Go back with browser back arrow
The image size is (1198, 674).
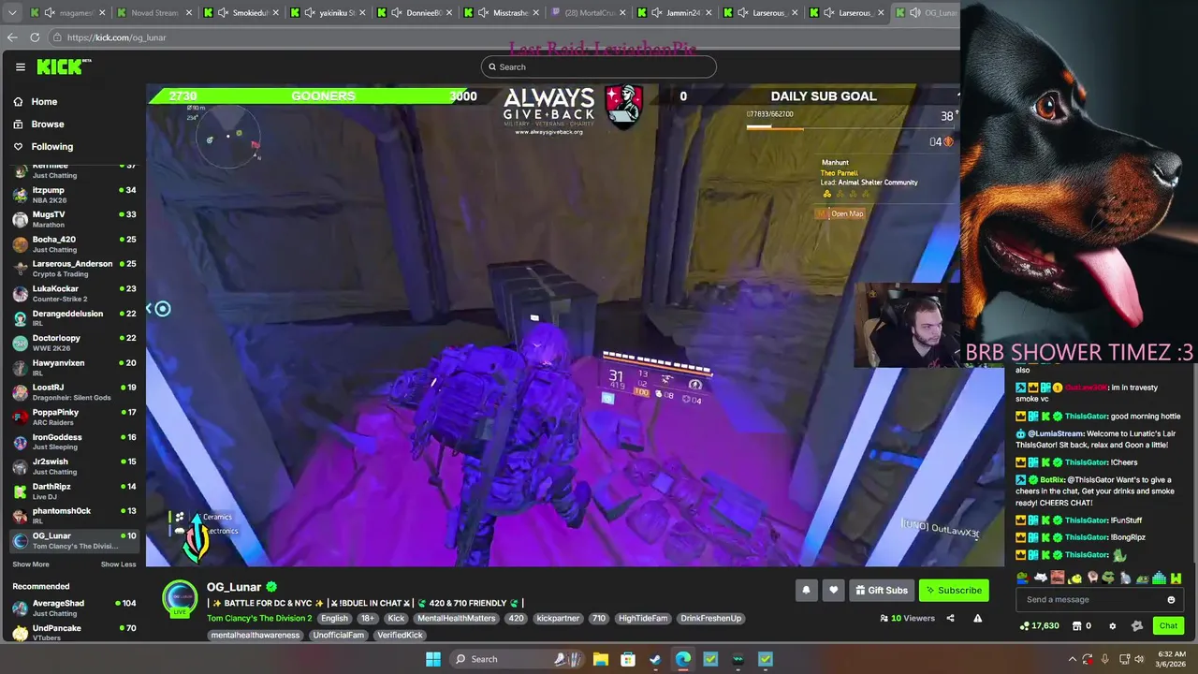tap(12, 37)
